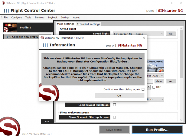Enable Load newest Flightplan checkbox
The width and height of the screenshot is (186, 136).
point(114,105)
